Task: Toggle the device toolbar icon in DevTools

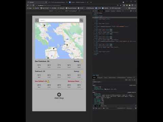Action: [96, 11]
